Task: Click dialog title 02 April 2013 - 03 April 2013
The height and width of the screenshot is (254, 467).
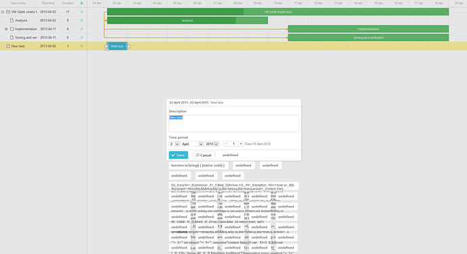Action: [189, 103]
